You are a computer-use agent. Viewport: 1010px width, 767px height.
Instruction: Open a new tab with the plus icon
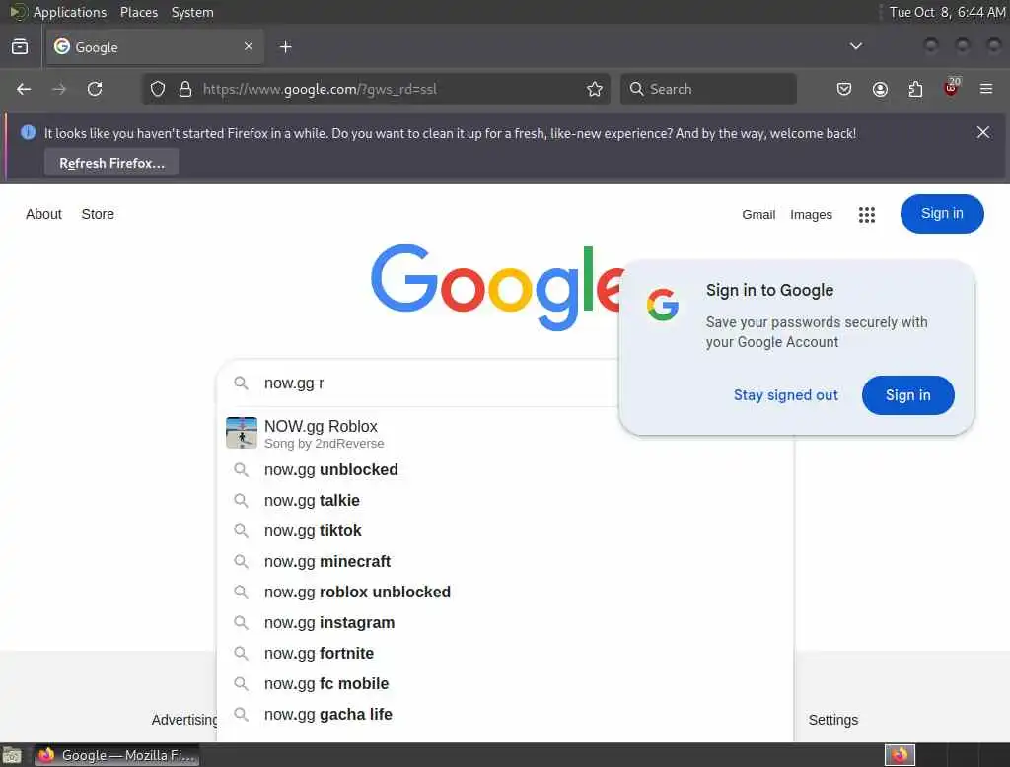pyautogui.click(x=285, y=46)
